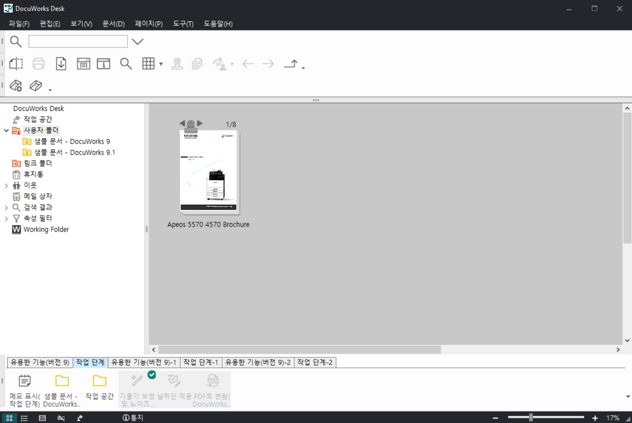Open the 작업 공간 folder shortcut icon
The image size is (632, 423).
click(99, 381)
